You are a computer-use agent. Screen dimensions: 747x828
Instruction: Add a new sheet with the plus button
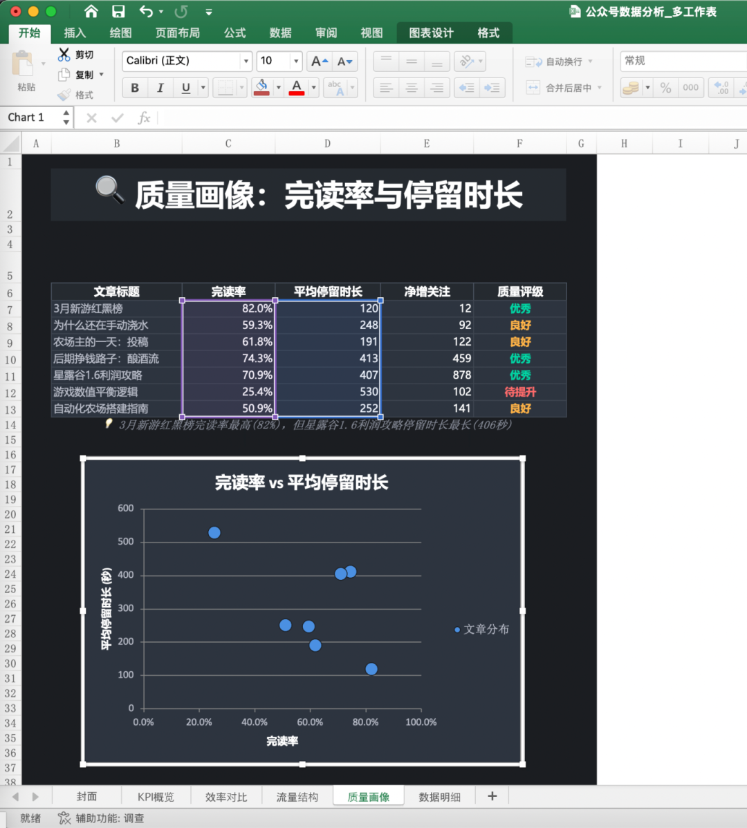(492, 796)
